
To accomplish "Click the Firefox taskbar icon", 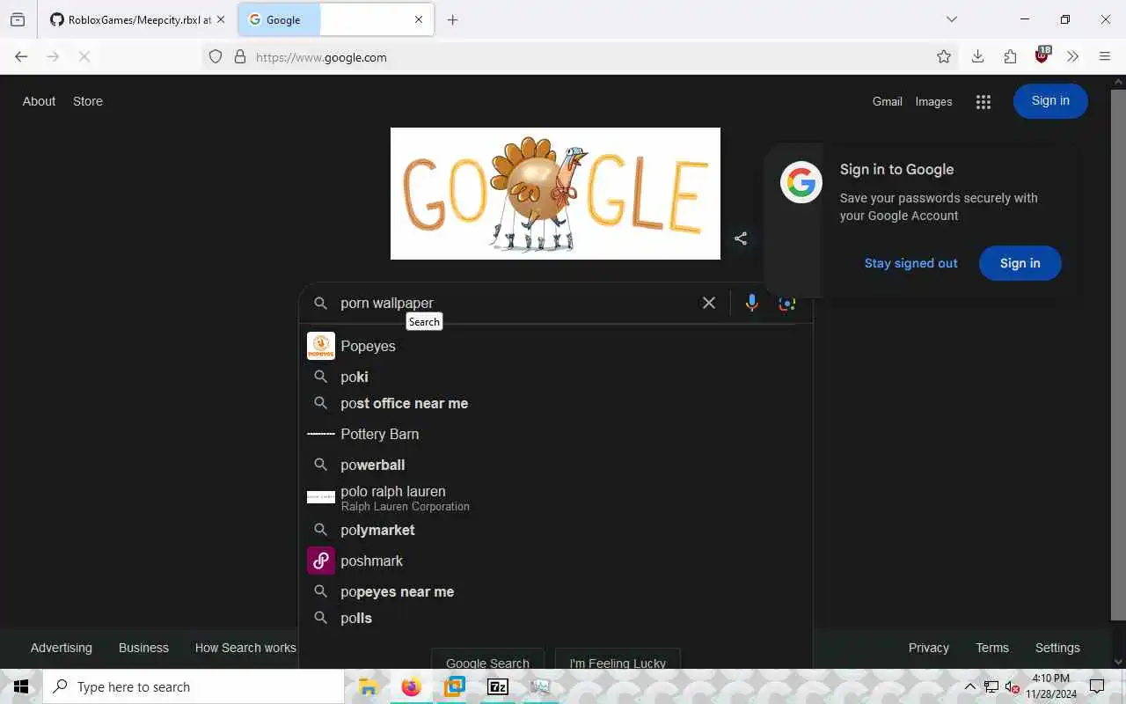I will tap(412, 687).
